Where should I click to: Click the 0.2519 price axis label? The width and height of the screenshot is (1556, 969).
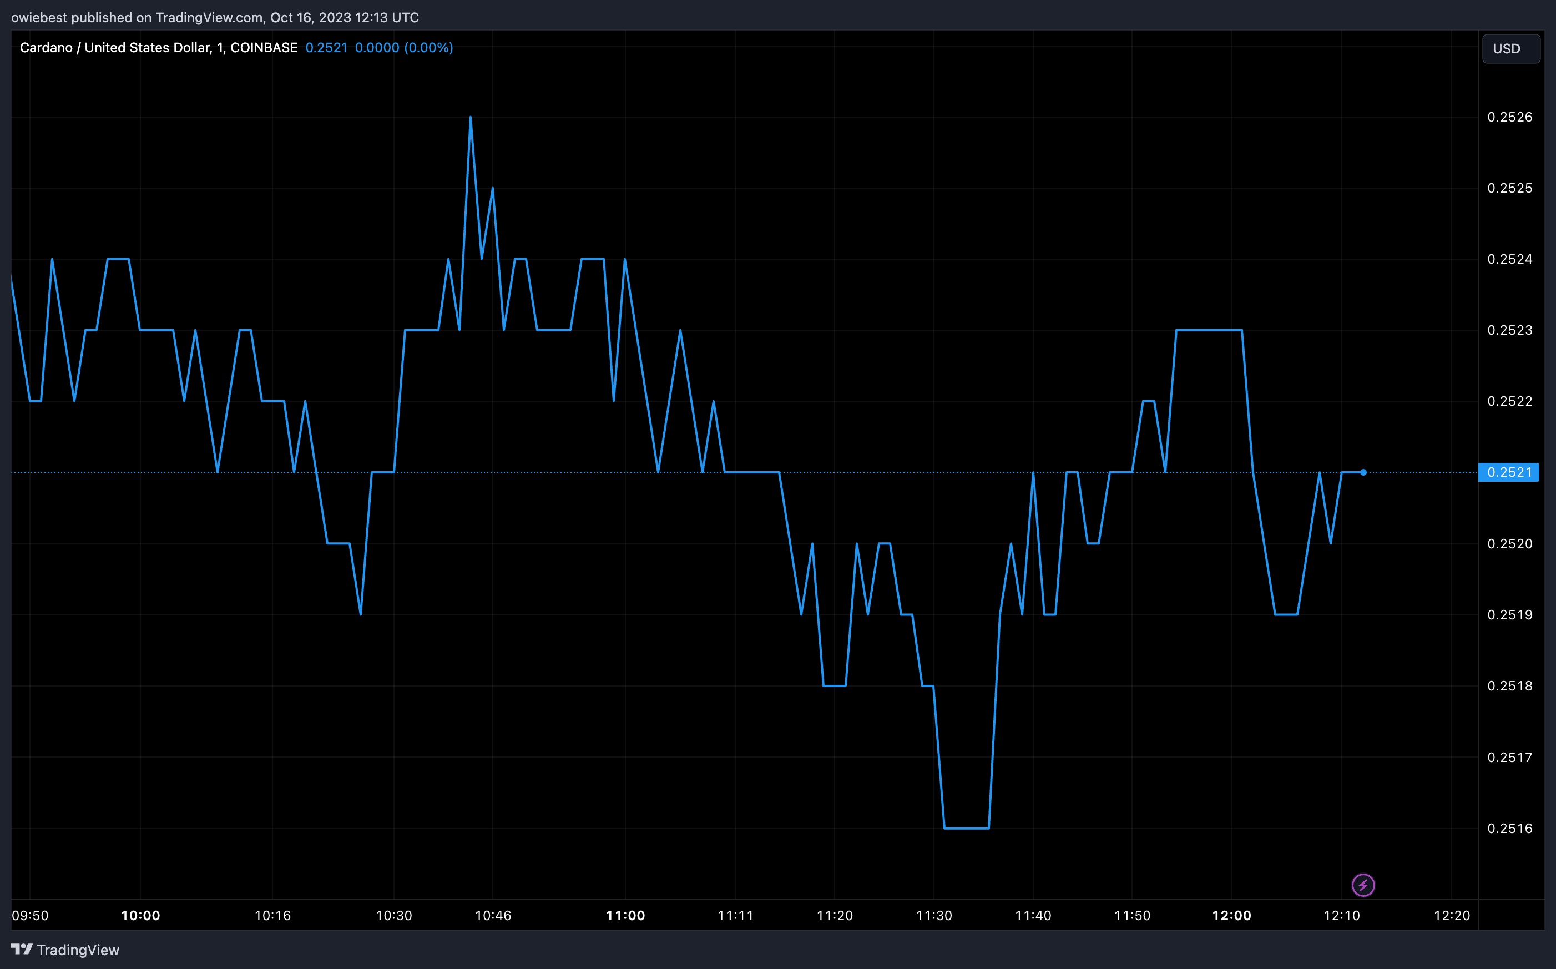1510,614
